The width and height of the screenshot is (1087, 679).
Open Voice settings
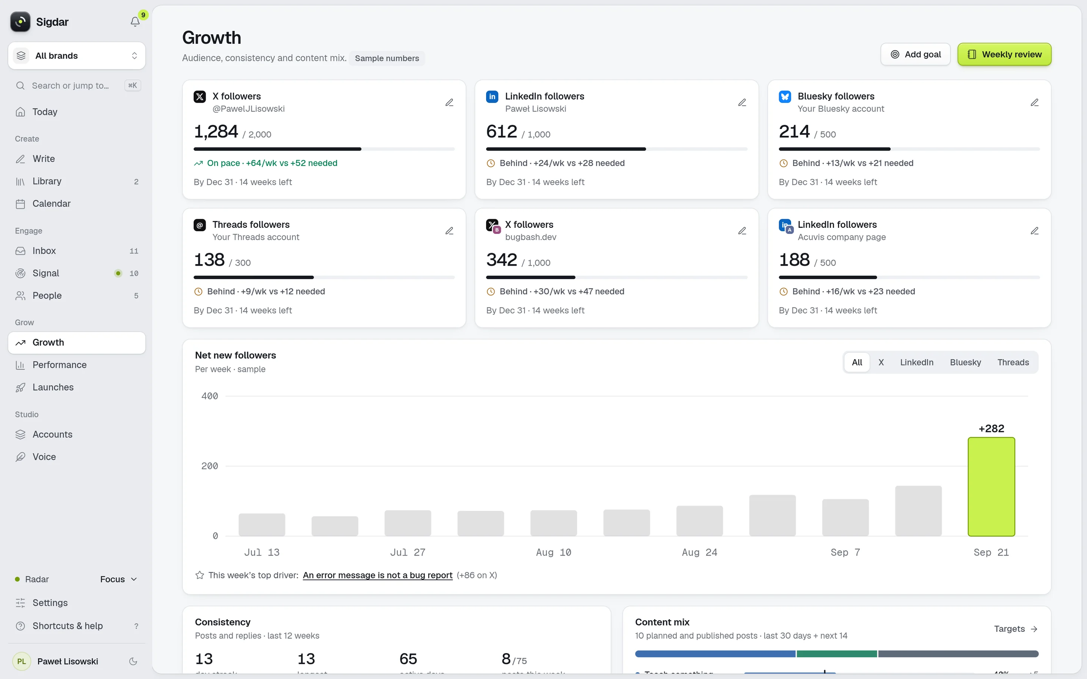[77, 457]
